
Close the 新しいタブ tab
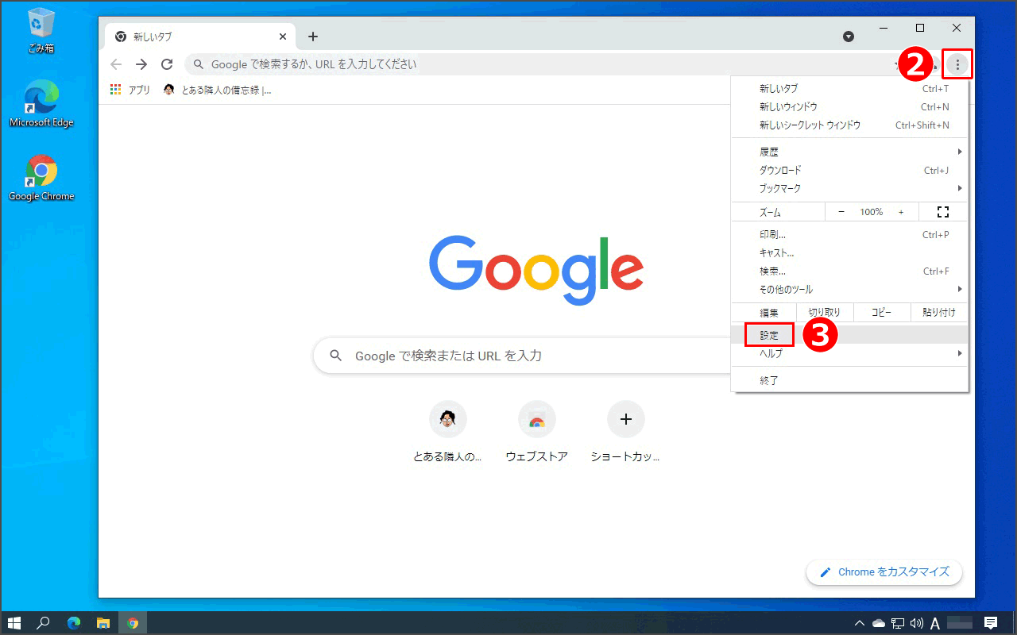click(x=283, y=37)
